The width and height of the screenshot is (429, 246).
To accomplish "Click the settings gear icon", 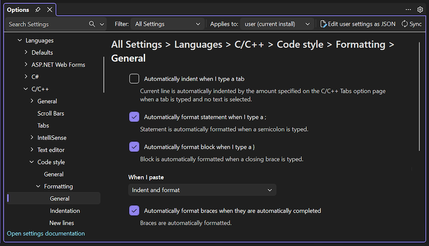I will 420,9.
